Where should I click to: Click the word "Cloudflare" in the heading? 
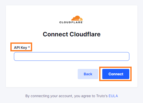[85, 34]
